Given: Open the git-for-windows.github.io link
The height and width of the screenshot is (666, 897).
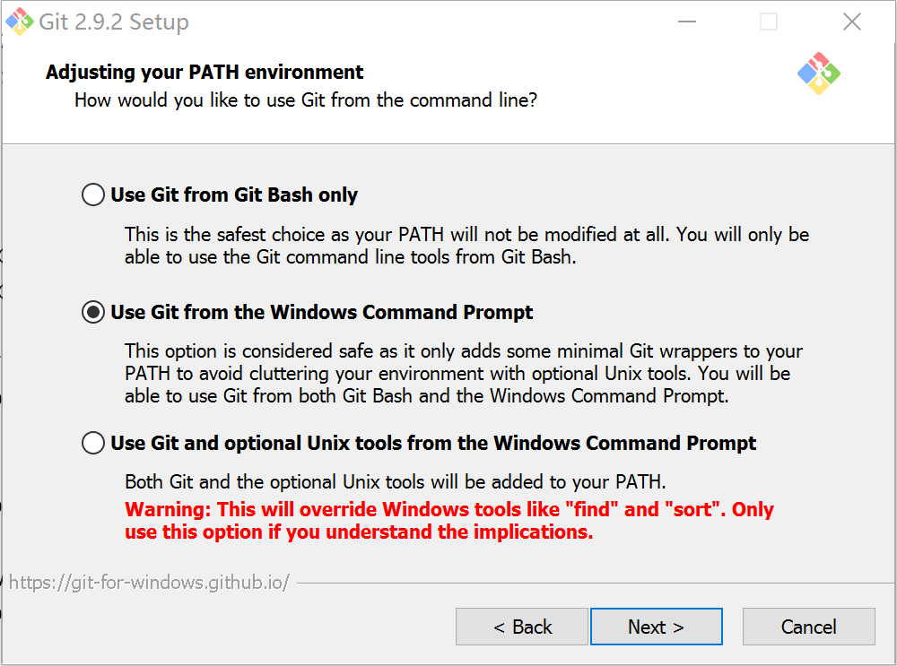Looking at the screenshot, I should [x=149, y=583].
